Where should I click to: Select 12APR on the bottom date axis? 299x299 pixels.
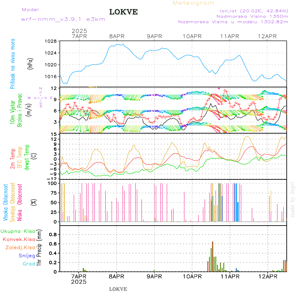[x=267, y=276]
